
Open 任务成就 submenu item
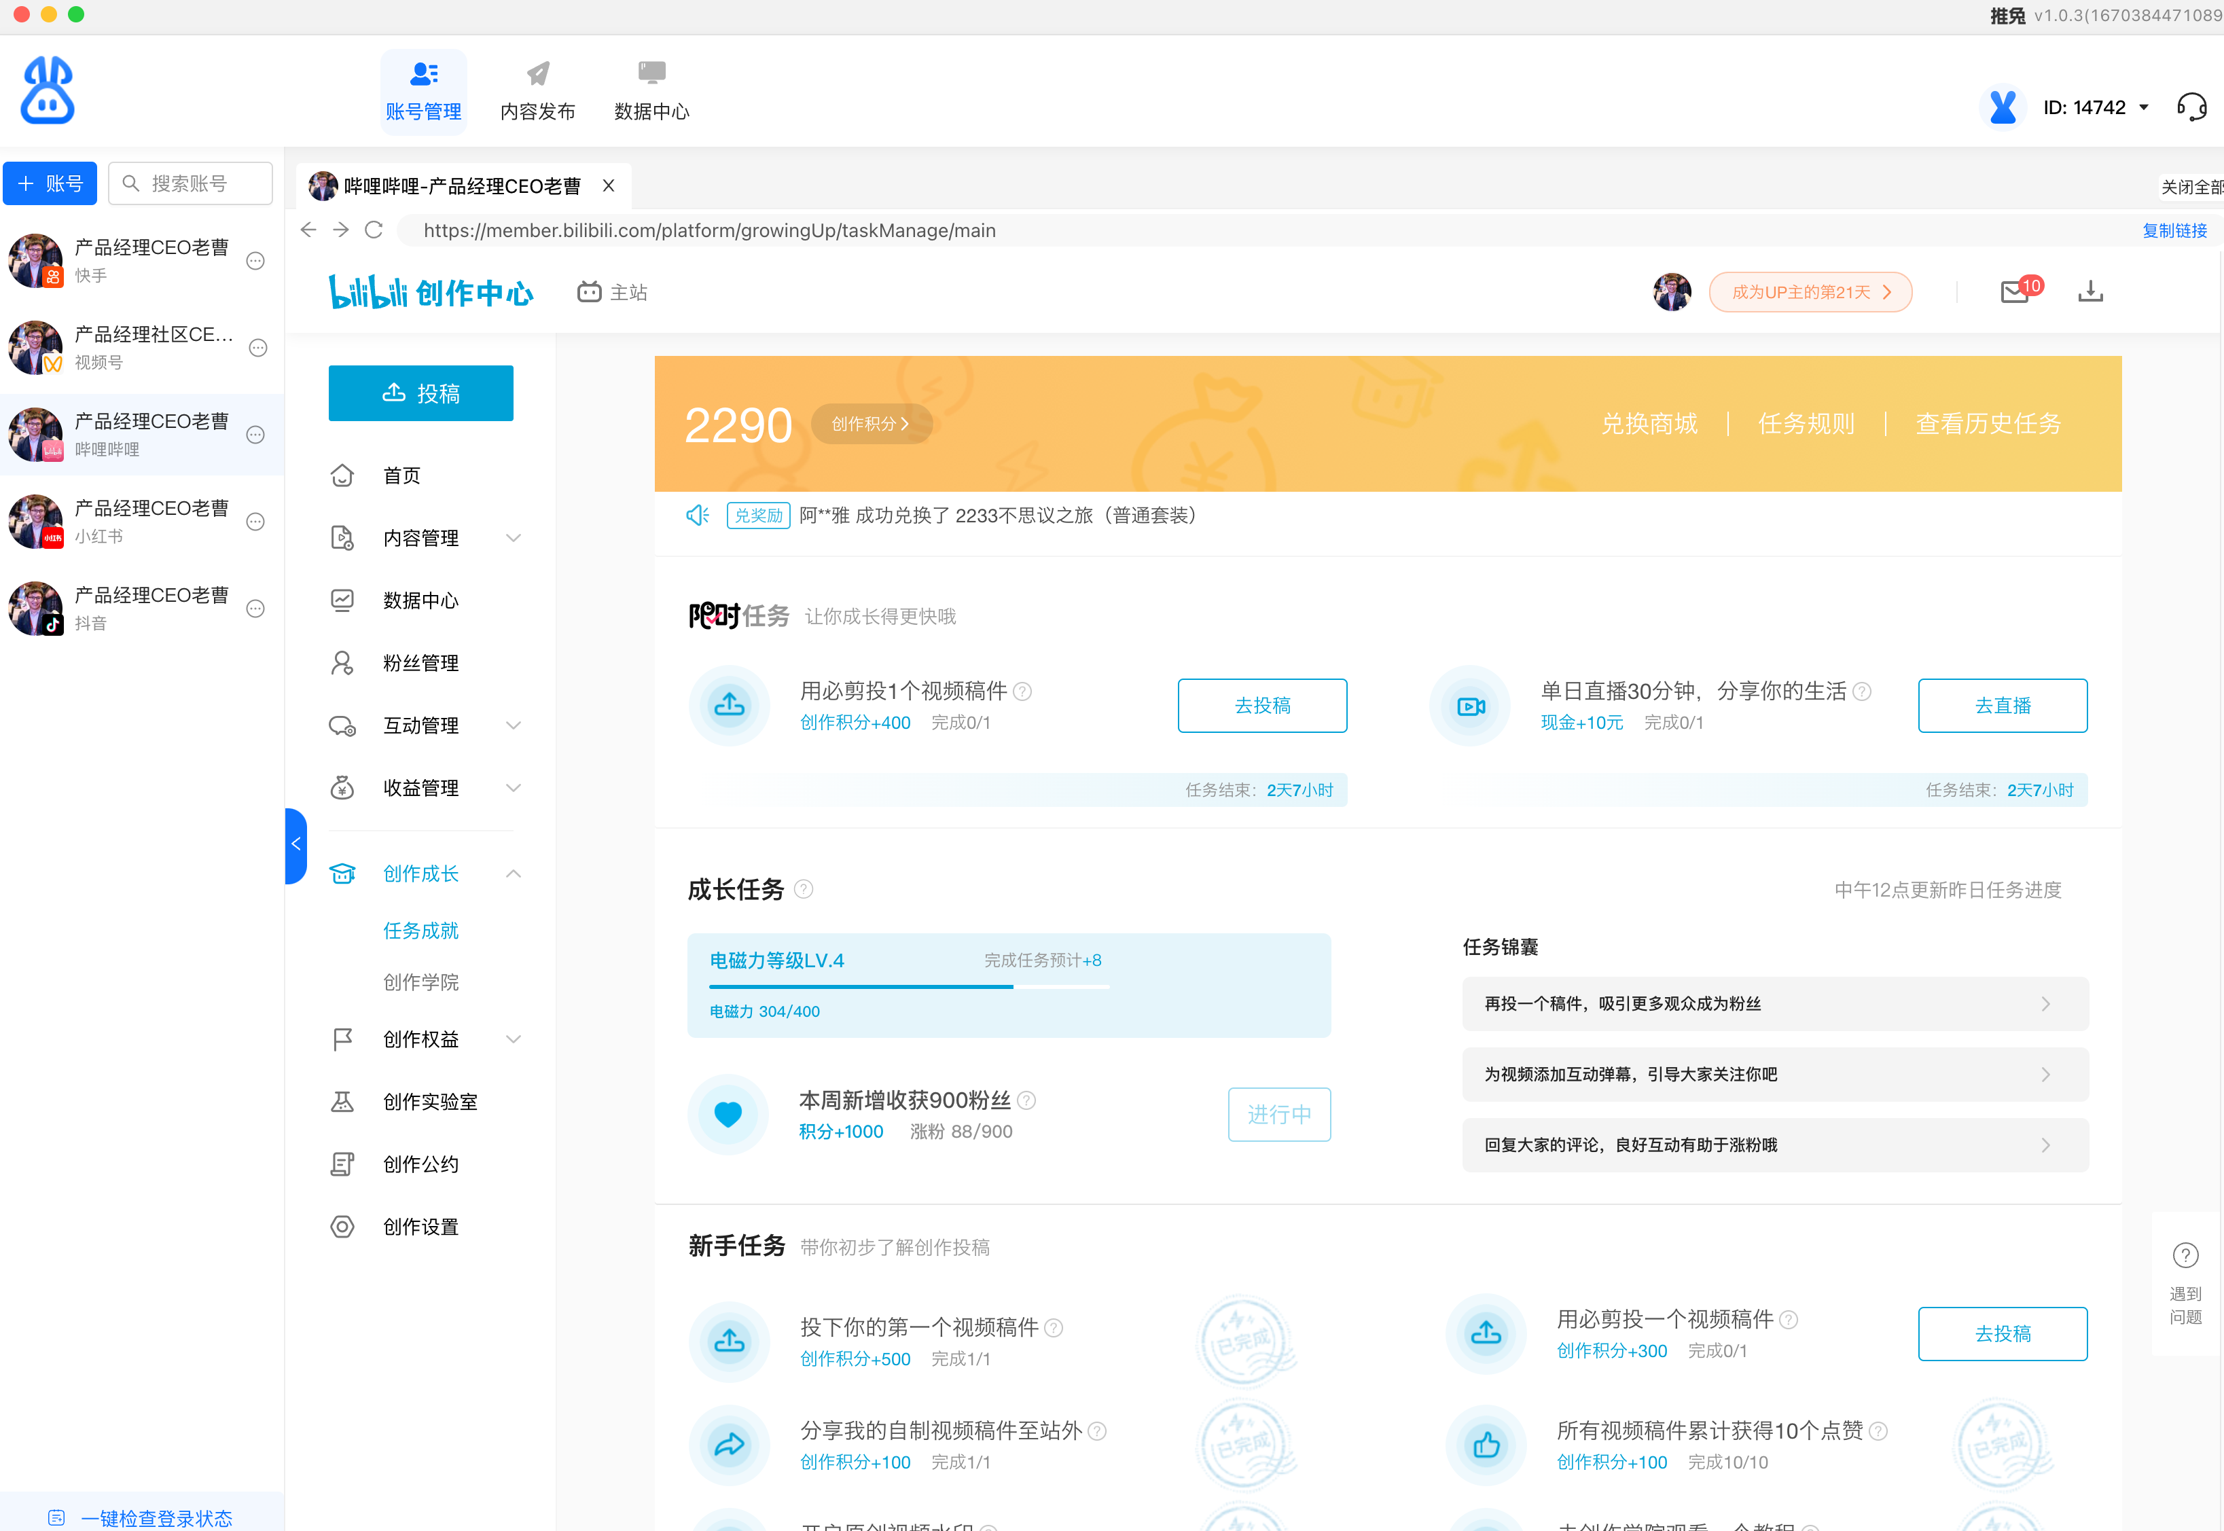coord(420,931)
